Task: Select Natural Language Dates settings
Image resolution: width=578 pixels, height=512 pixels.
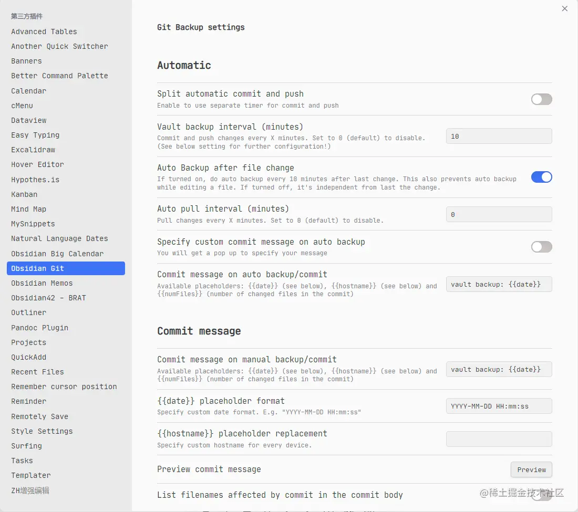Action: click(66, 239)
